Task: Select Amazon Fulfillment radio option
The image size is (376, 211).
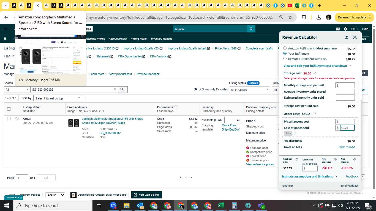Action: pyautogui.click(x=285, y=48)
